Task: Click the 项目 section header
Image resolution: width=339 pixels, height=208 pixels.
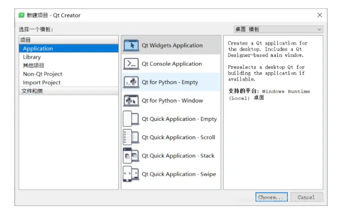Action: tap(25, 40)
